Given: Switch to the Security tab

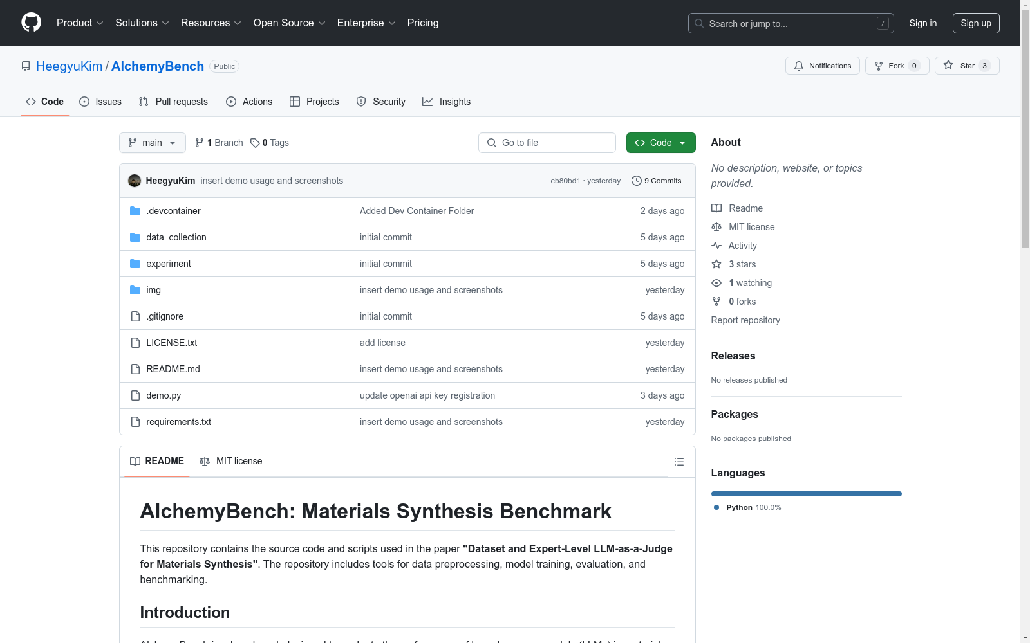Looking at the screenshot, I should pos(381,102).
